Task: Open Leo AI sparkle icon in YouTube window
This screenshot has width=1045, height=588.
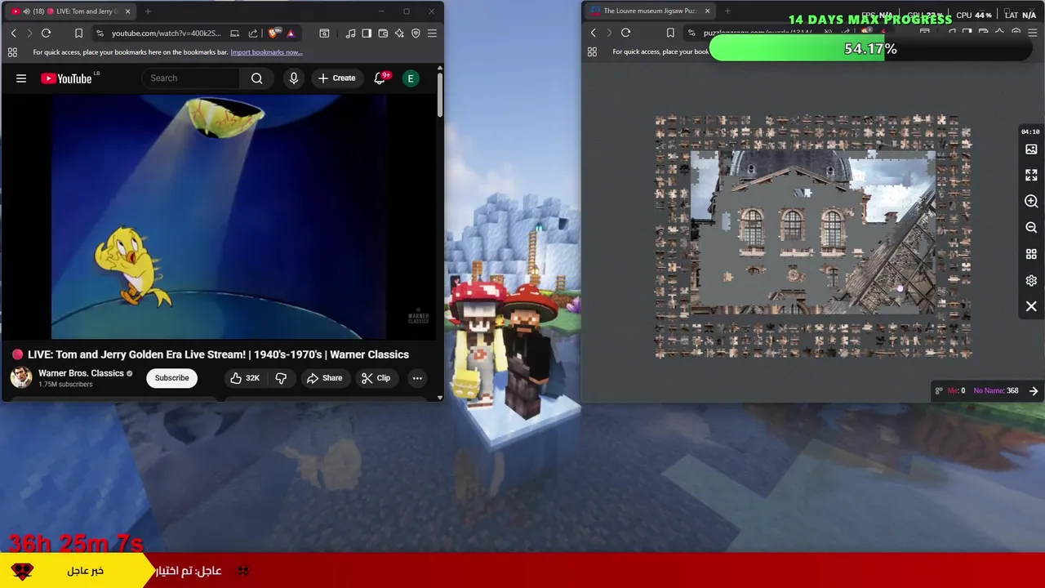Action: pyautogui.click(x=399, y=33)
